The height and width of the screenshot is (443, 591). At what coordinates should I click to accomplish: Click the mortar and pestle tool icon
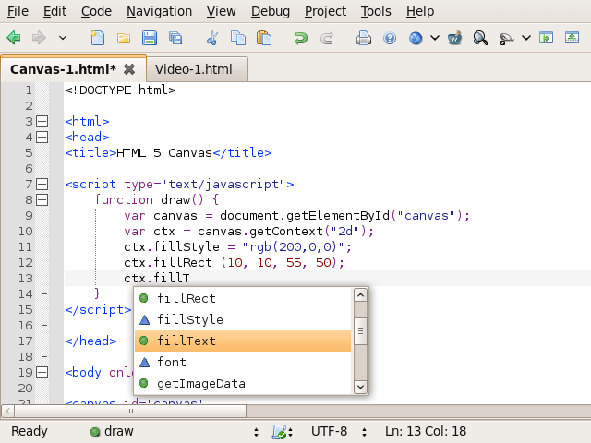[x=455, y=38]
